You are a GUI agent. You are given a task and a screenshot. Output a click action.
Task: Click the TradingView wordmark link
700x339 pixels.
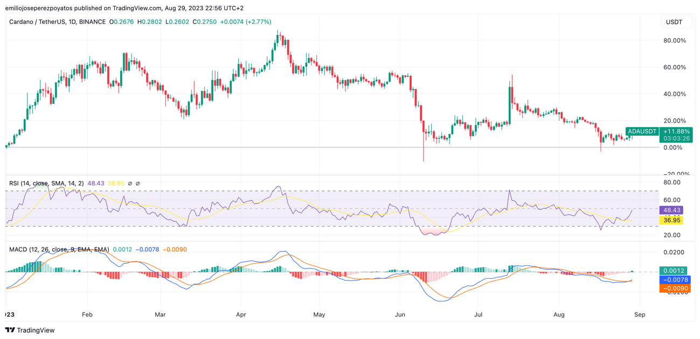point(36,330)
